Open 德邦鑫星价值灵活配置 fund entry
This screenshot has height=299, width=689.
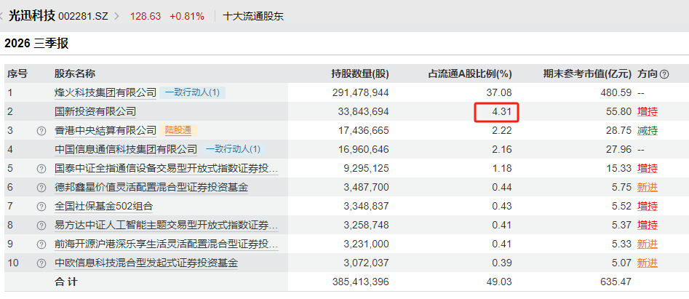pyautogui.click(x=151, y=188)
